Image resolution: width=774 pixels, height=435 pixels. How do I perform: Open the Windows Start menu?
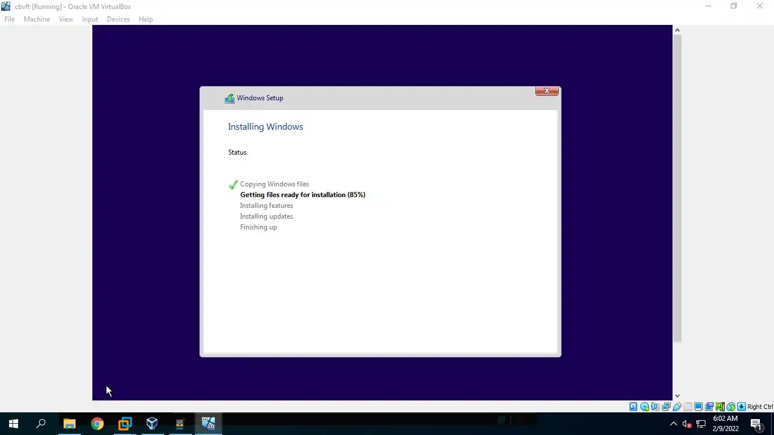pos(14,424)
